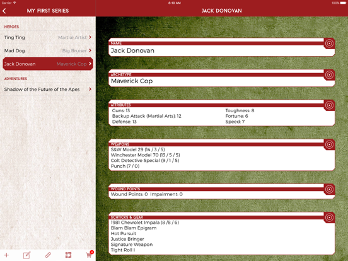Tap Impairment: 0 value
The height and width of the screenshot is (261, 348).
[x=166, y=194]
